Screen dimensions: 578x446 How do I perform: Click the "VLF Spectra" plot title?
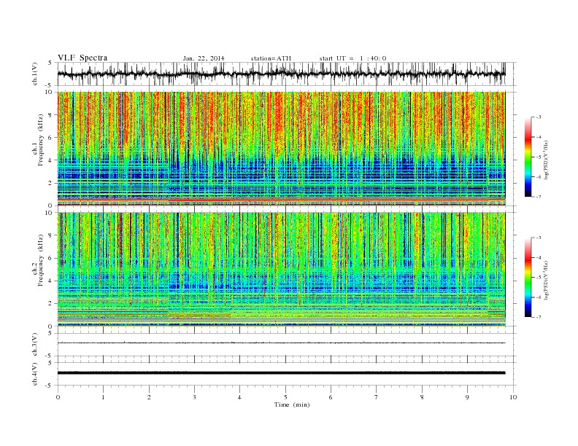point(82,58)
